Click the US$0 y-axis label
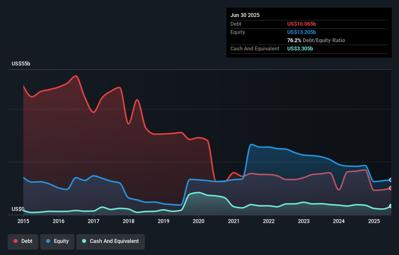This screenshot has width=399, height=255. (18, 209)
